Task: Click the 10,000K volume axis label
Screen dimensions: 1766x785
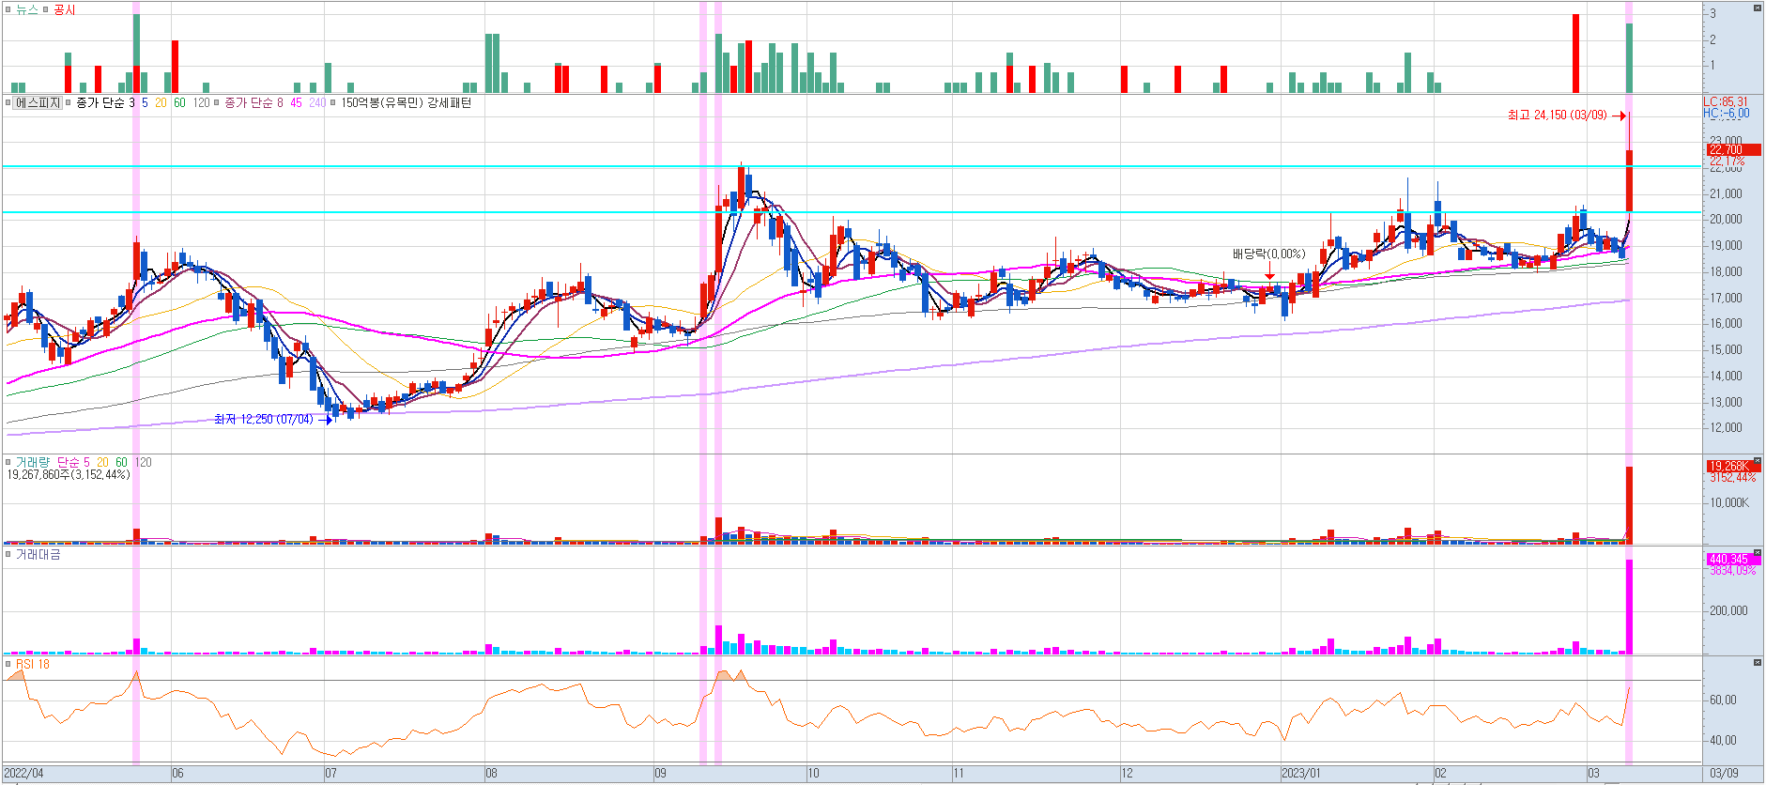Action: tap(1728, 503)
